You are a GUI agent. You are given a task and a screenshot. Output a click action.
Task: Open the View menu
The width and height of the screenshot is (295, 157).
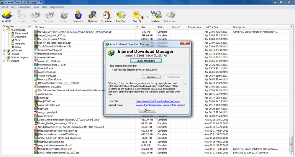coord(36,7)
